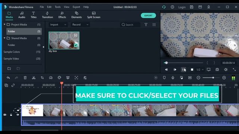
Task: Select Folder under Shared Media
Action: coord(24,45)
